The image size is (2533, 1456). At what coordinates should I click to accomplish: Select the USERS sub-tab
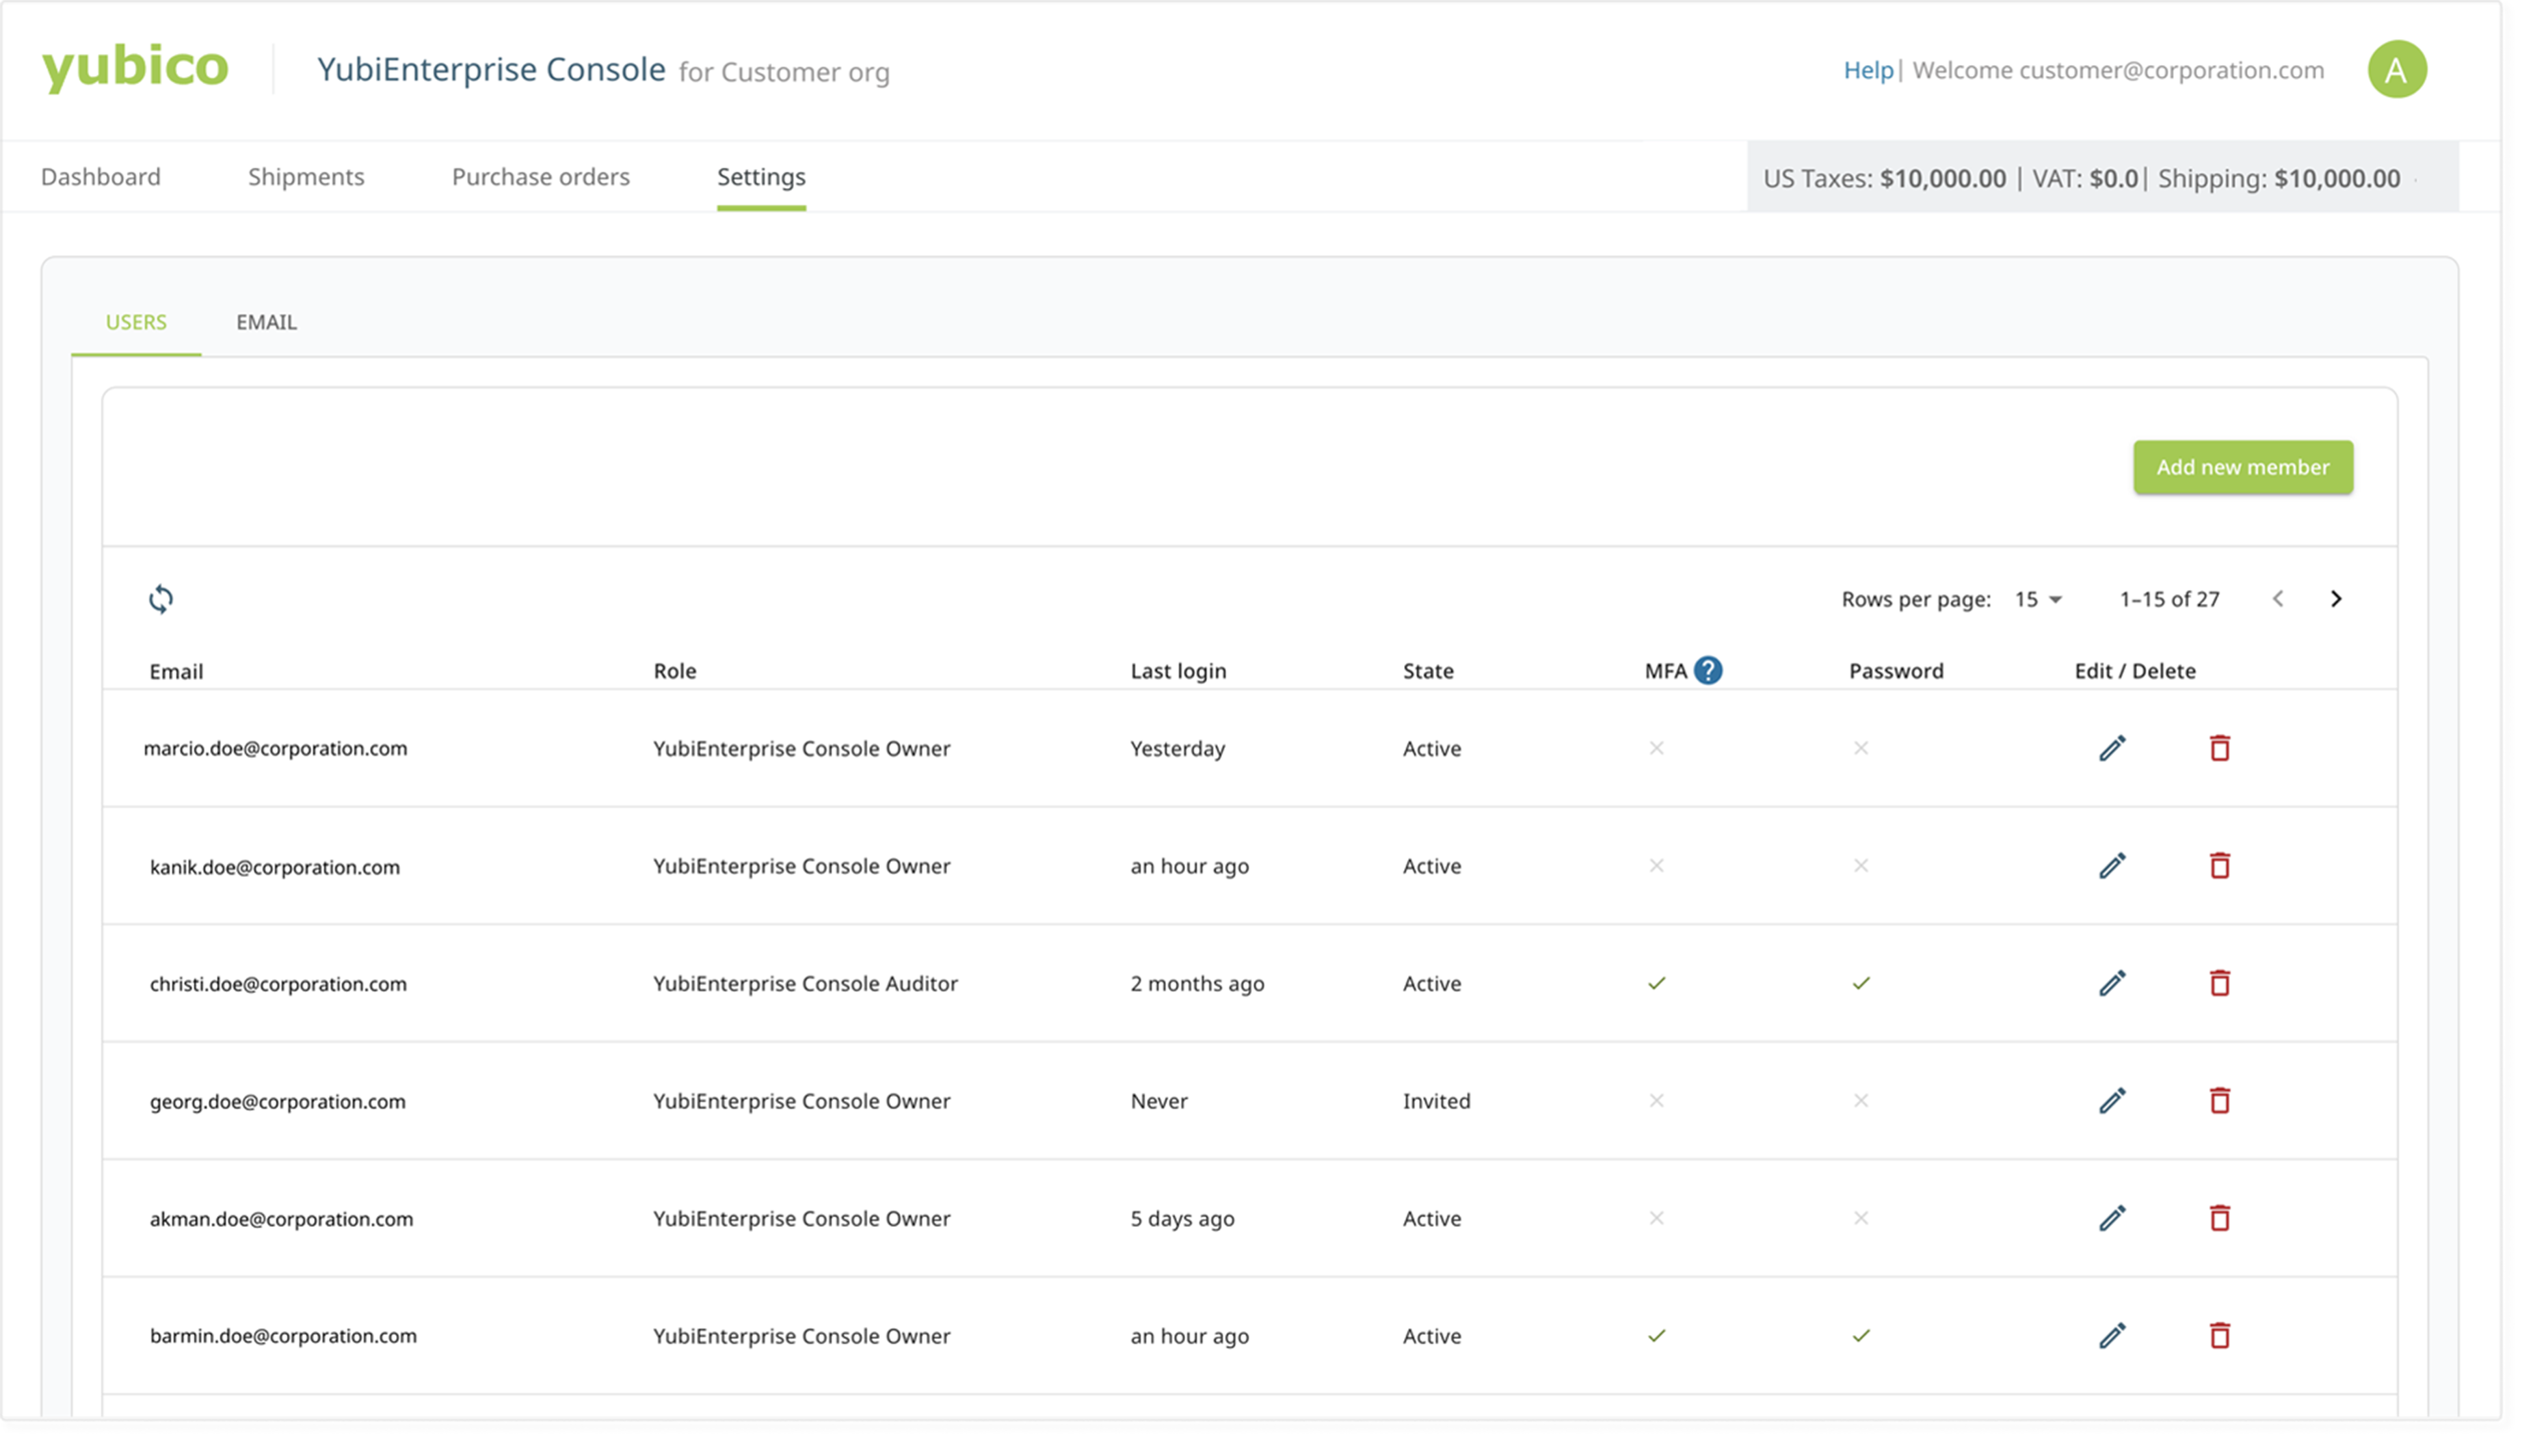pyautogui.click(x=136, y=322)
